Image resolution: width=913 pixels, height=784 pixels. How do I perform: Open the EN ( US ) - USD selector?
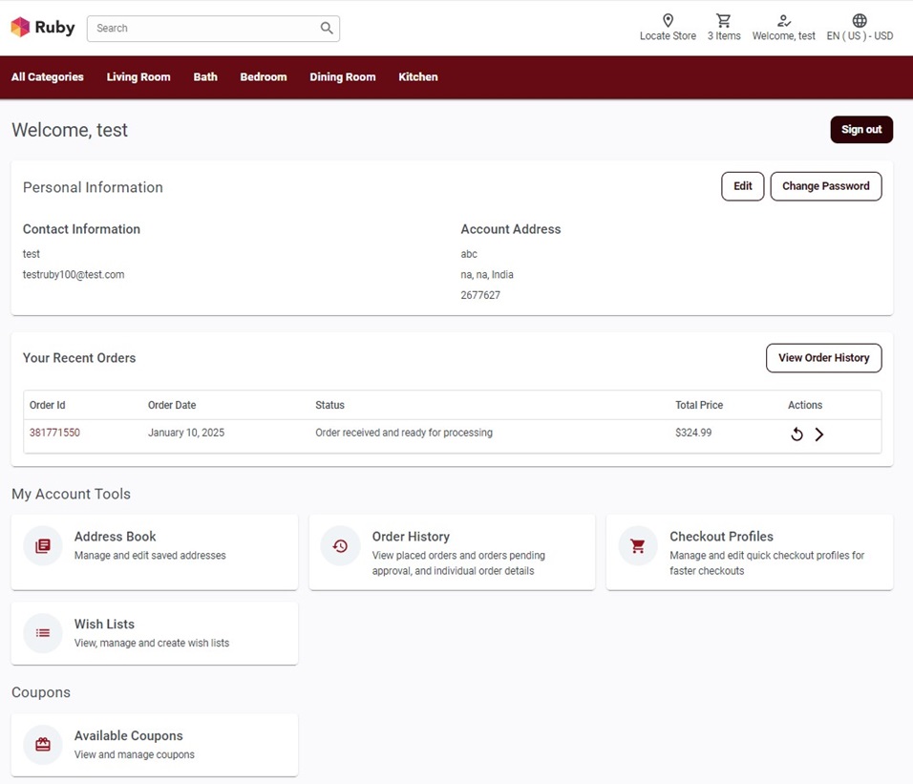pyautogui.click(x=860, y=36)
